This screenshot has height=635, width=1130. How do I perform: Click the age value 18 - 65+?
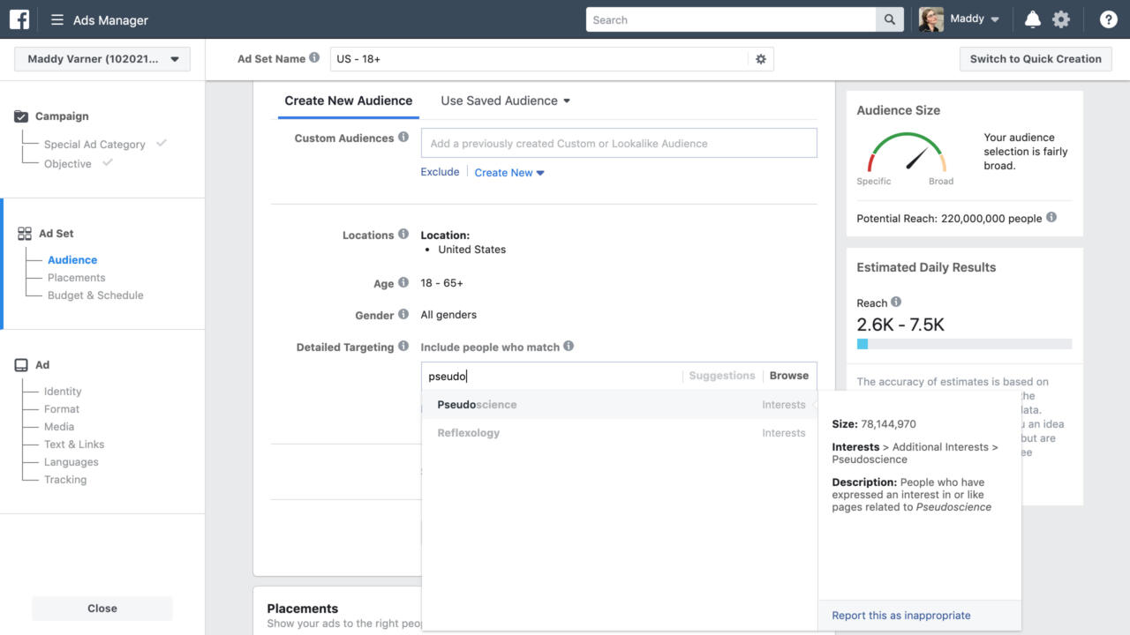[x=442, y=283]
